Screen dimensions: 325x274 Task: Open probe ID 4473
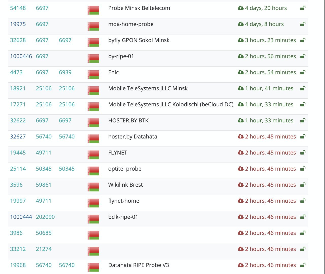point(16,72)
